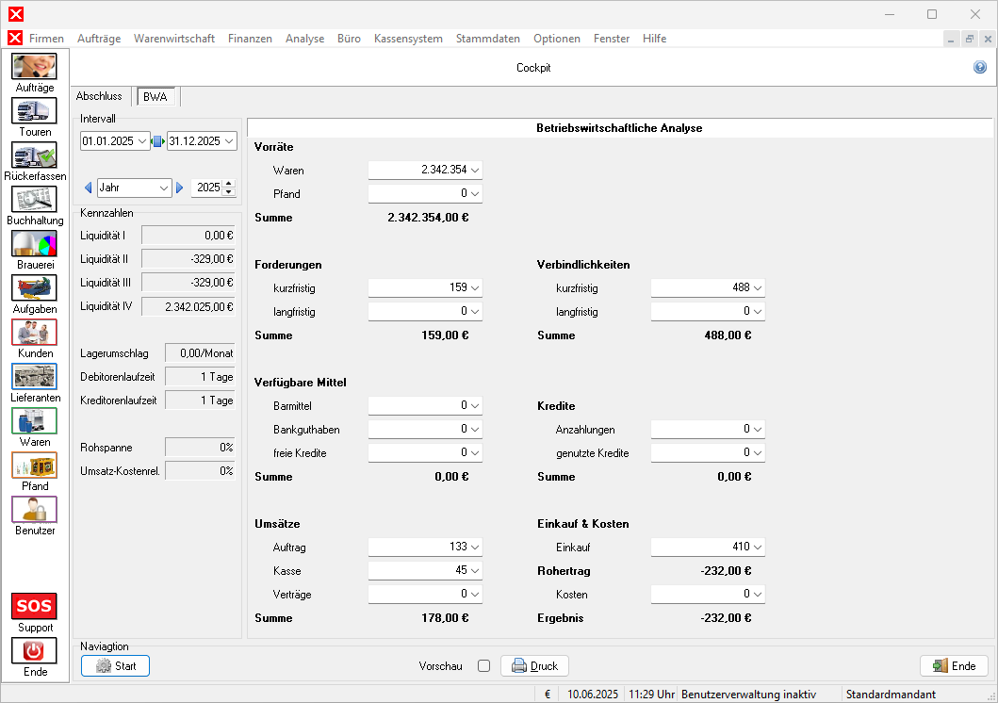Open the Kunden sidebar icon
This screenshot has width=998, height=703.
(34, 333)
